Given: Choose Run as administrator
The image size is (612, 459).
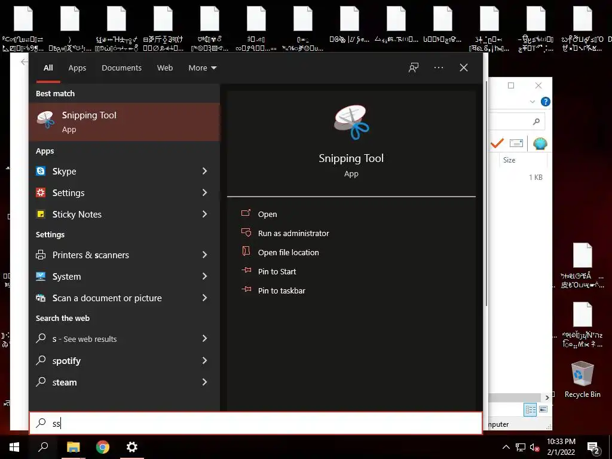Looking at the screenshot, I should pyautogui.click(x=293, y=234).
